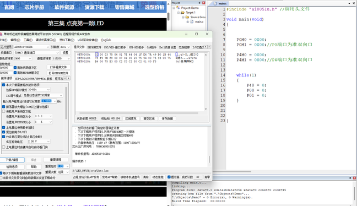
Task: Click 芯片手册 in the website navigation bar
Action: (x=34, y=7)
